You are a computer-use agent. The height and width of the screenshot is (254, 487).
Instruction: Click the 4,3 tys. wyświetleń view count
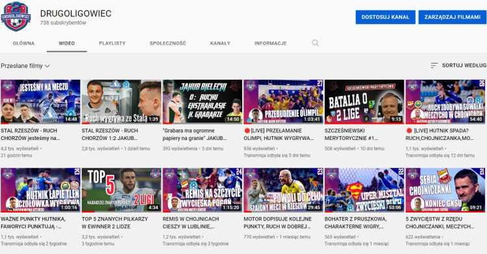(x=20, y=148)
